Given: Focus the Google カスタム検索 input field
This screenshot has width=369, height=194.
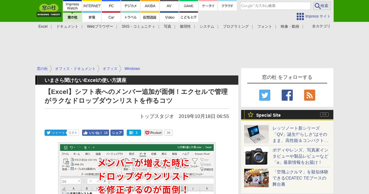Looking at the screenshot, I should pyautogui.click(x=275, y=6).
